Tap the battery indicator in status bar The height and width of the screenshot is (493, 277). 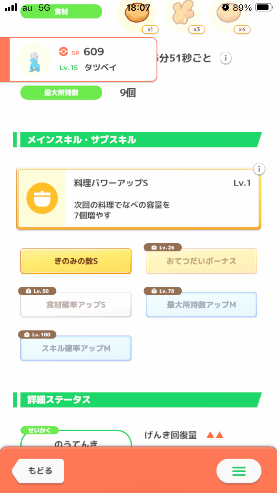click(x=263, y=7)
